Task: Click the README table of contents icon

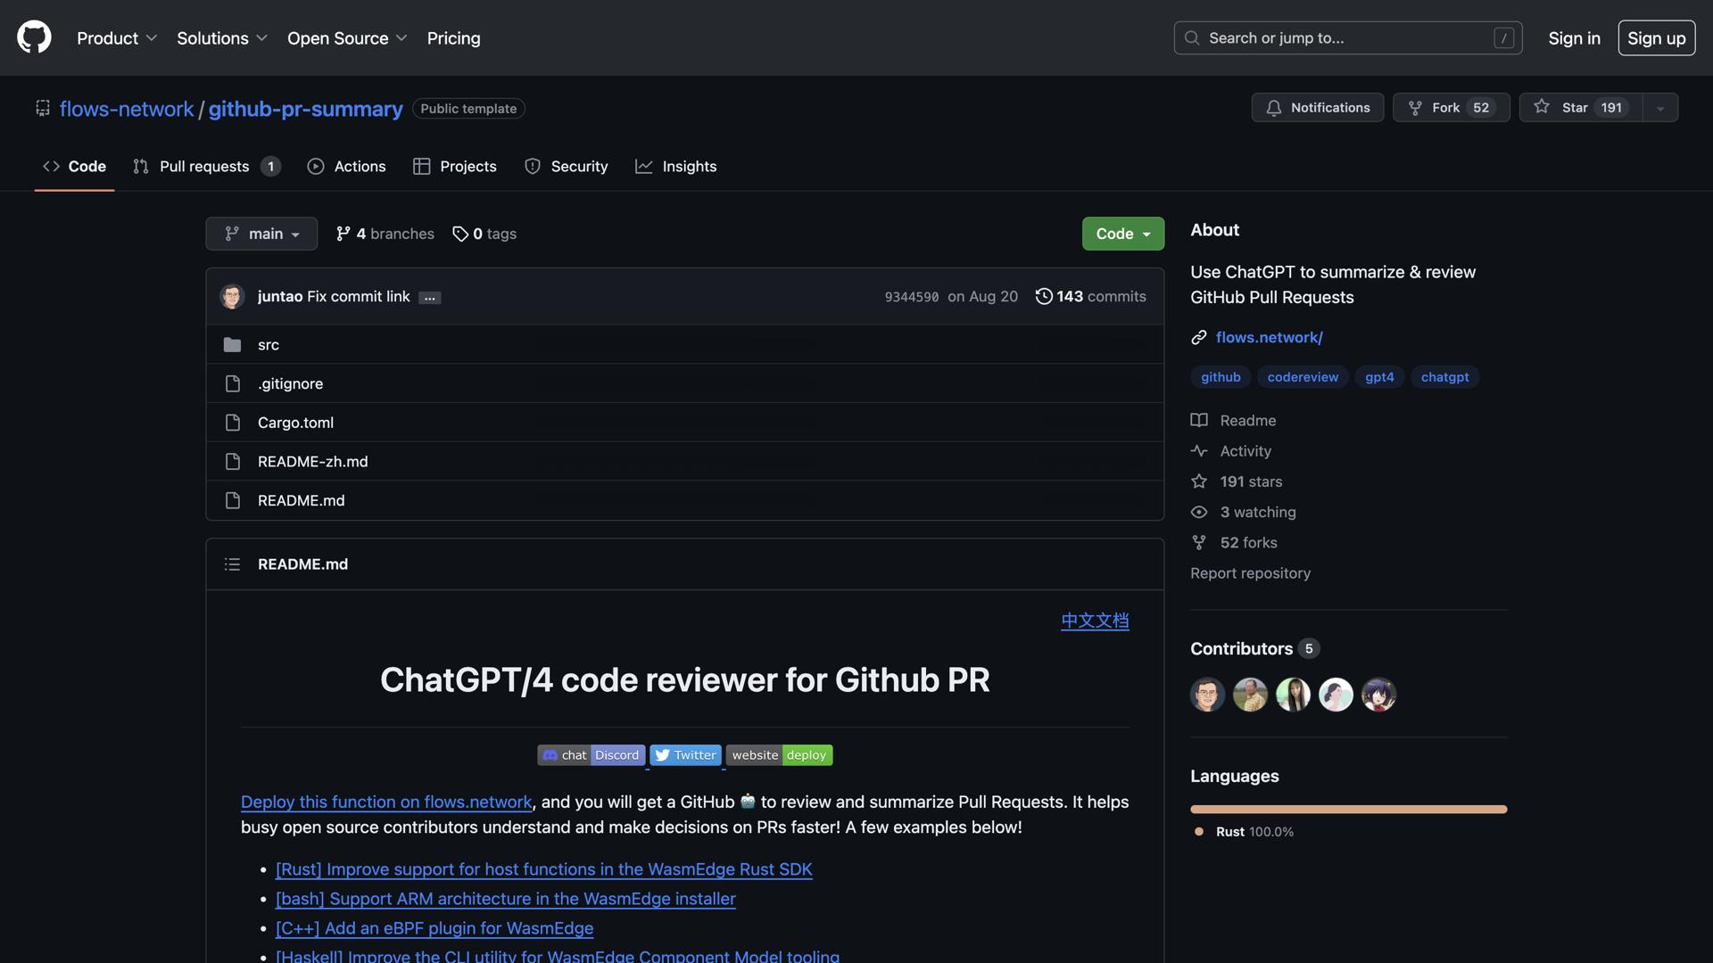Action: pos(232,564)
